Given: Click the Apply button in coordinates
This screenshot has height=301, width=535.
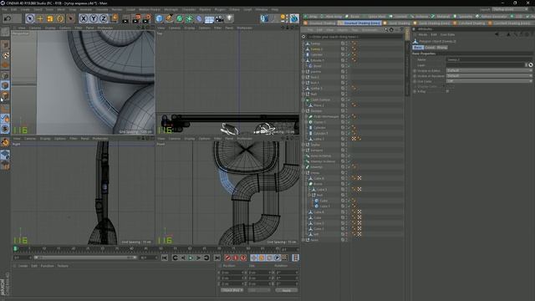Looking at the screenshot, I should tap(286, 290).
